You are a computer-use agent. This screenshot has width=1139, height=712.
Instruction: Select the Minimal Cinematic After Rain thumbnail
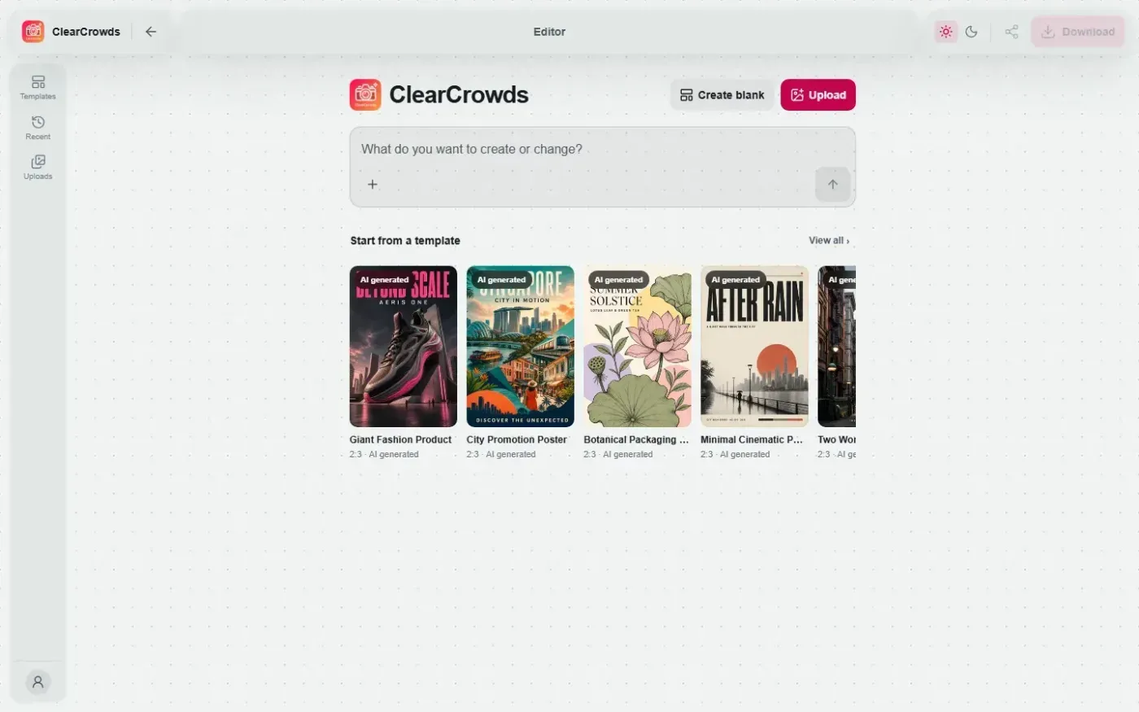[x=755, y=347]
